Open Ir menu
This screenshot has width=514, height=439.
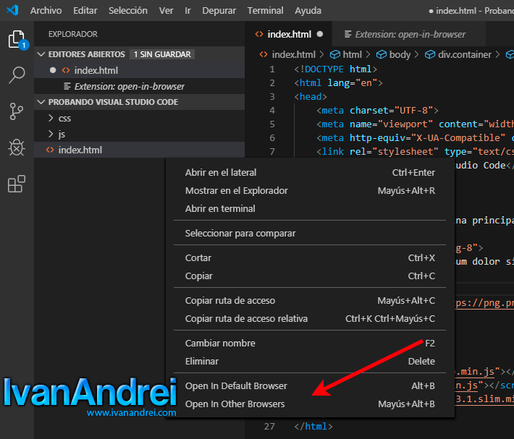coord(188,10)
